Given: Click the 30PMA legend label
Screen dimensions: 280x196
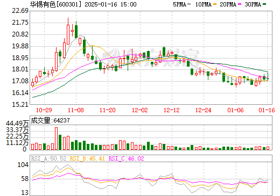Looking at the screenshot, I should pyautogui.click(x=253, y=4).
